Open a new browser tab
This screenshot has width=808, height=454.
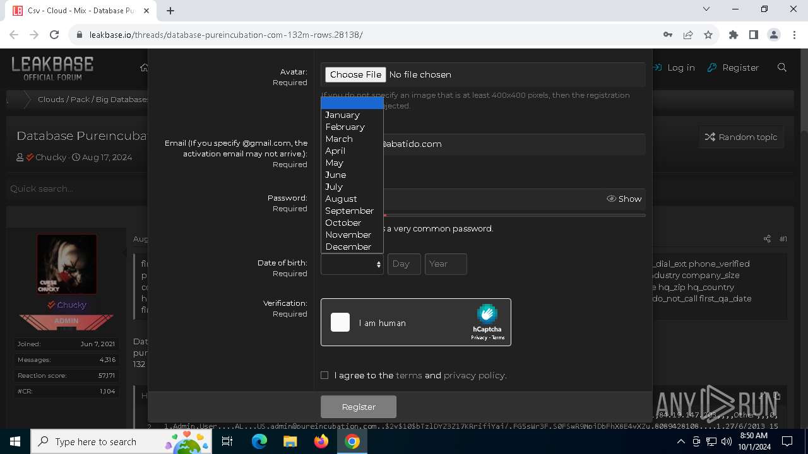[x=170, y=11]
